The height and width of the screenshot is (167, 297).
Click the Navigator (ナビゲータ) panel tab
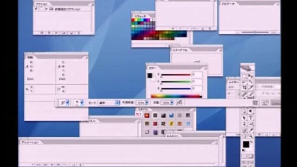(228, 4)
